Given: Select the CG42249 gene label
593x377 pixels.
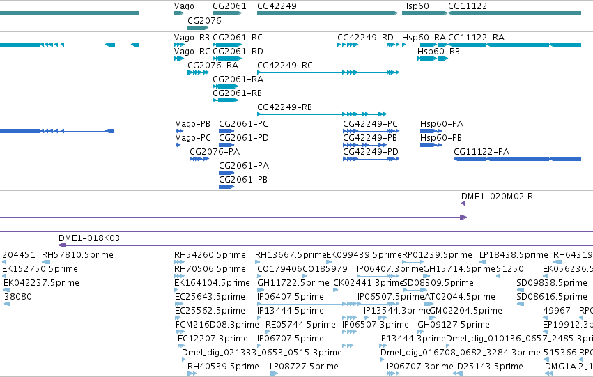Looking at the screenshot, I should pyautogui.click(x=277, y=6).
